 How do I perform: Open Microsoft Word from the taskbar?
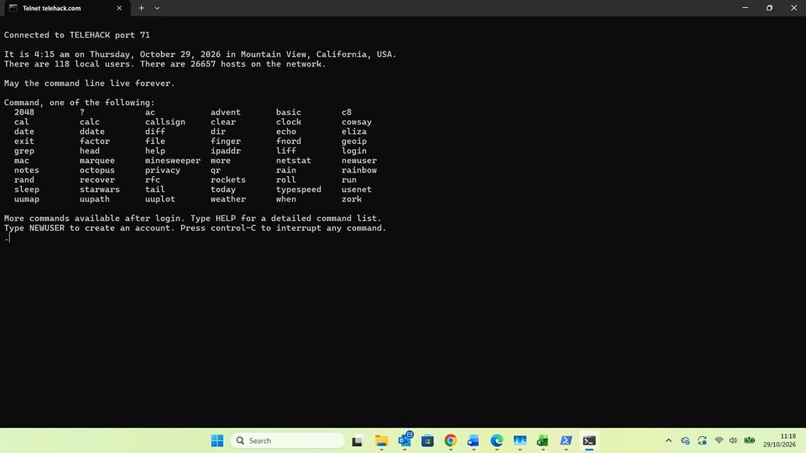tap(474, 441)
